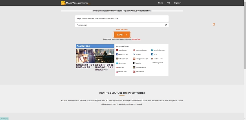Click the You May Like header
Image resolution: width=246 pixels, height=120 pixels.
(95, 46)
